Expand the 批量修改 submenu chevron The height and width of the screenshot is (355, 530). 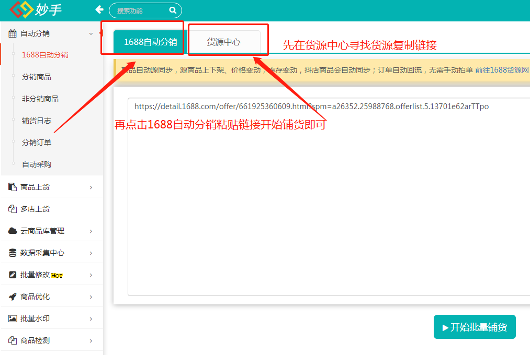point(91,275)
